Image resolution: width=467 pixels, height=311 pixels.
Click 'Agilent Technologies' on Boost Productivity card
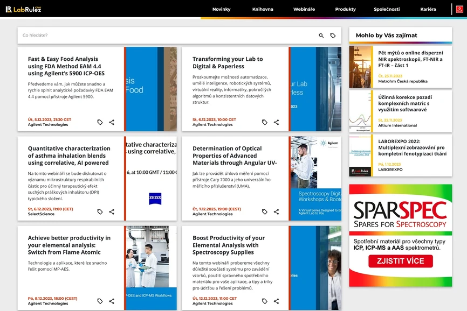[212, 303]
